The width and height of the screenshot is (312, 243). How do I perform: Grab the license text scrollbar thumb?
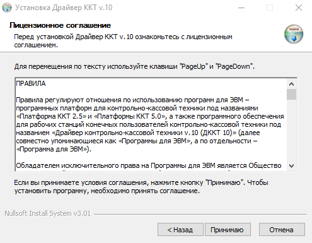pyautogui.click(x=291, y=94)
